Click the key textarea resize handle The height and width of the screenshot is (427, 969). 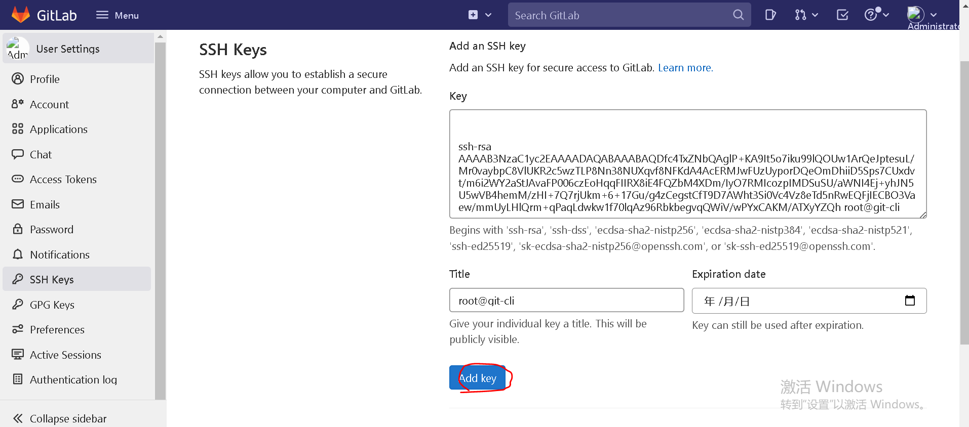(x=923, y=215)
